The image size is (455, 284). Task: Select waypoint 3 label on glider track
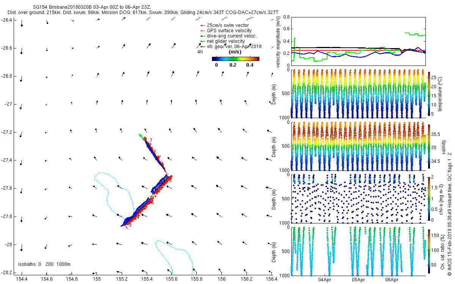tap(130, 225)
